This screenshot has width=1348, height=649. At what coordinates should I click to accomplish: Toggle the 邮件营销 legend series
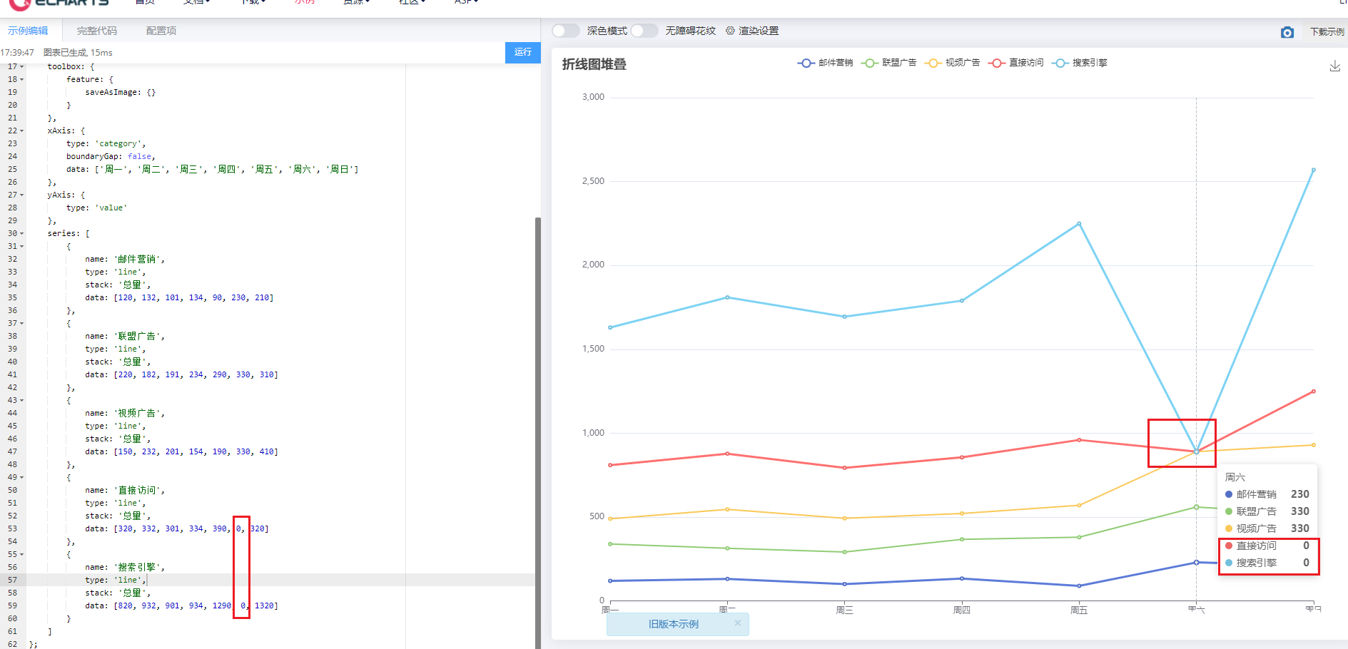[825, 63]
